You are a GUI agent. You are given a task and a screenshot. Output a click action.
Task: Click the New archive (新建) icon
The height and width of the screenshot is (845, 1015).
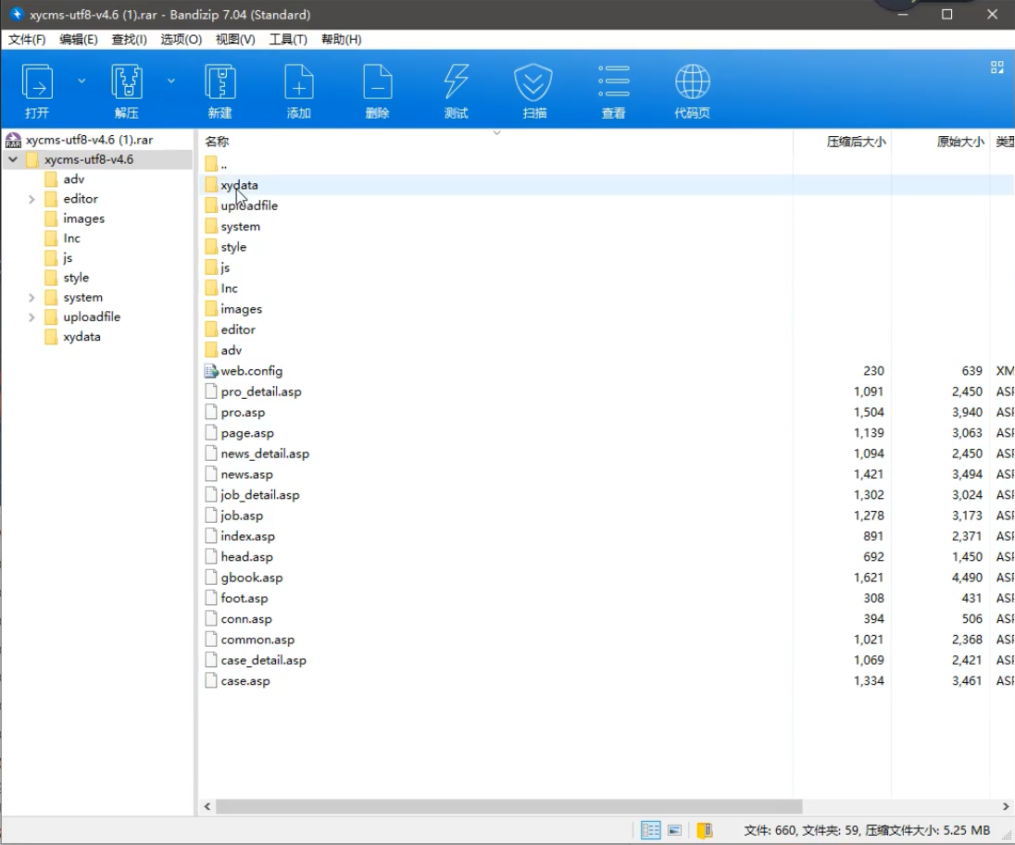pos(220,83)
